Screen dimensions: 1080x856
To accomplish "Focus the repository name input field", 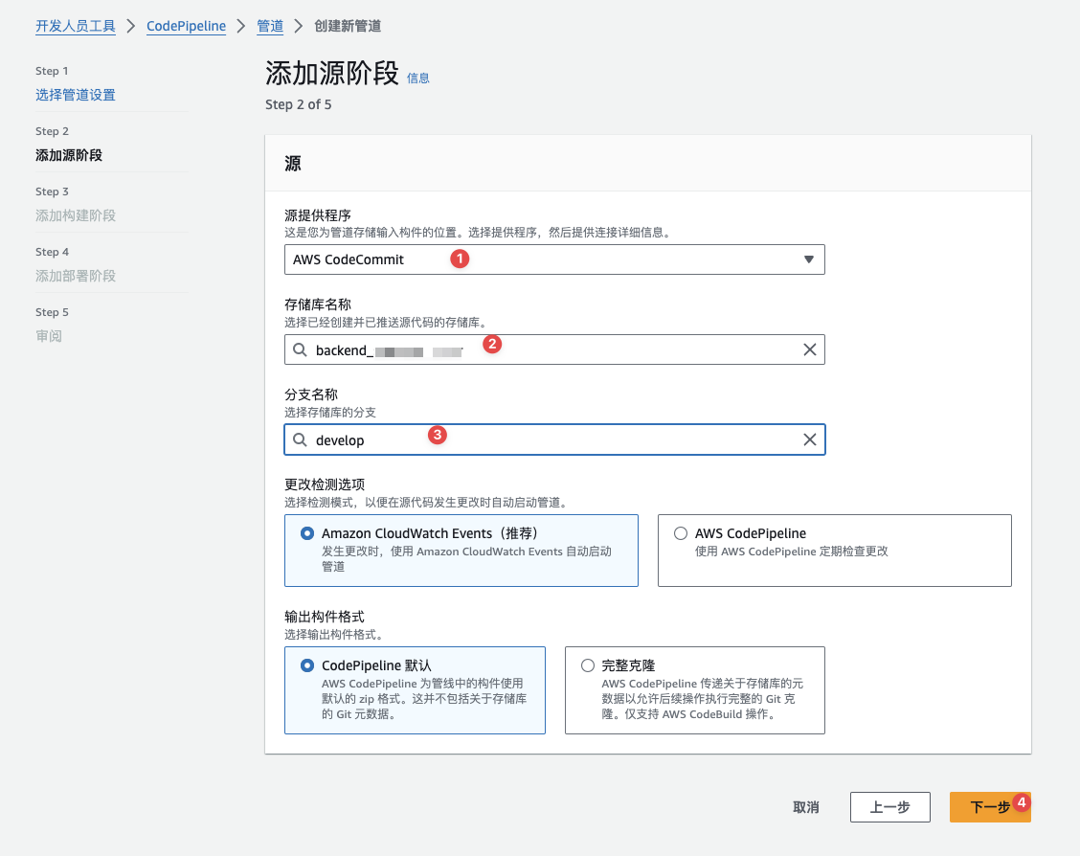I will (554, 349).
